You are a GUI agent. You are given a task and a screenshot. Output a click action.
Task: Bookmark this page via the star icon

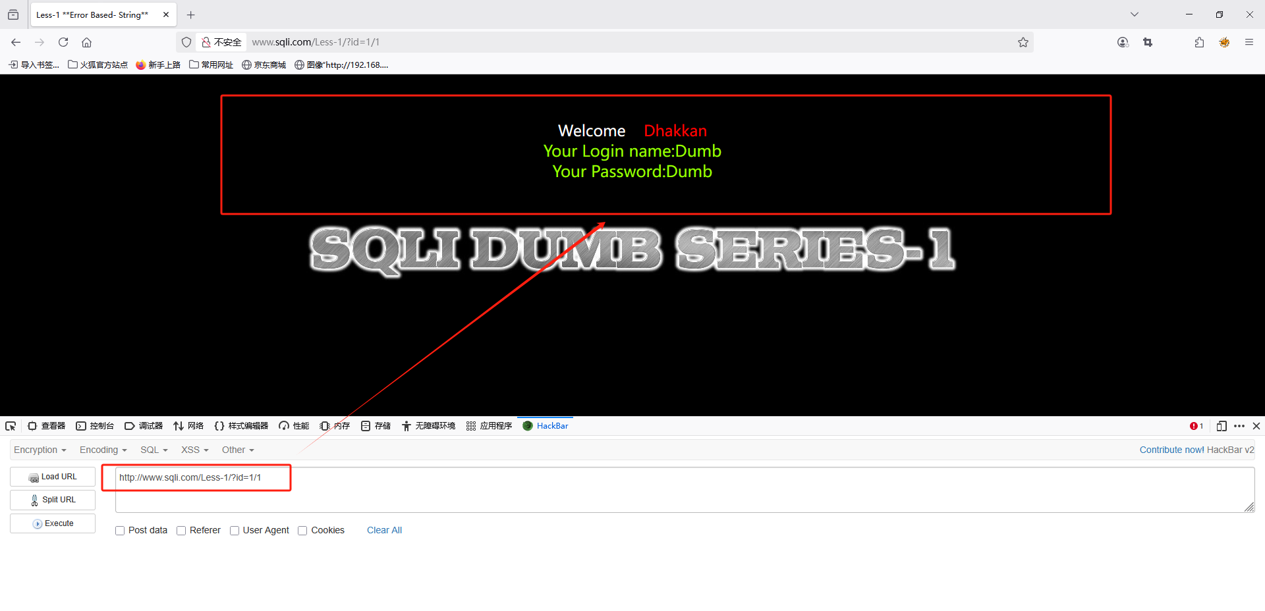1023,42
